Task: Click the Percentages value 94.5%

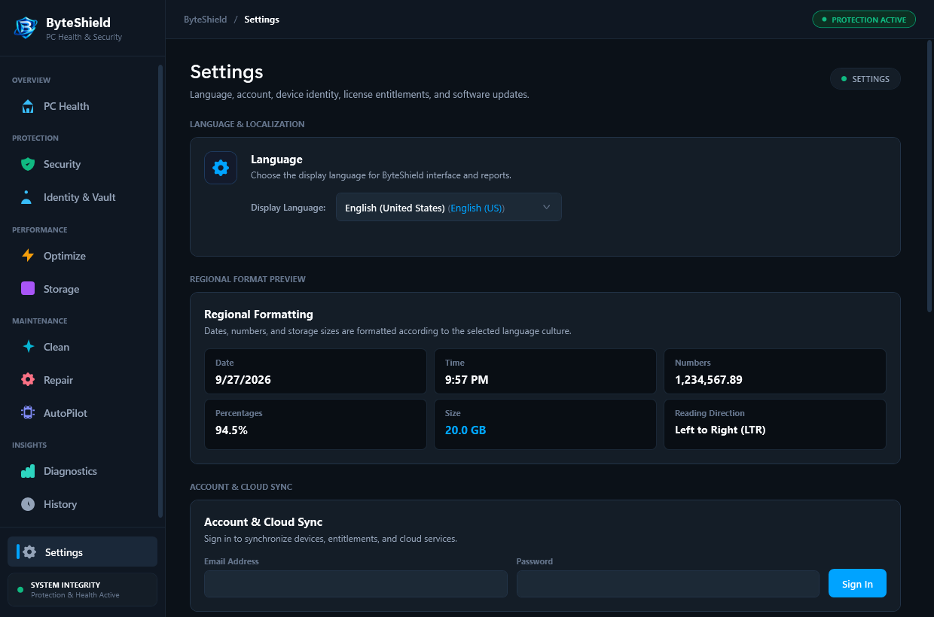Action: 231,430
